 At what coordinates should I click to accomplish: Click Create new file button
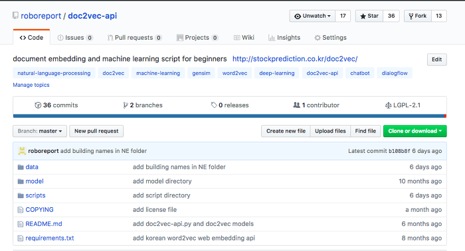click(286, 131)
